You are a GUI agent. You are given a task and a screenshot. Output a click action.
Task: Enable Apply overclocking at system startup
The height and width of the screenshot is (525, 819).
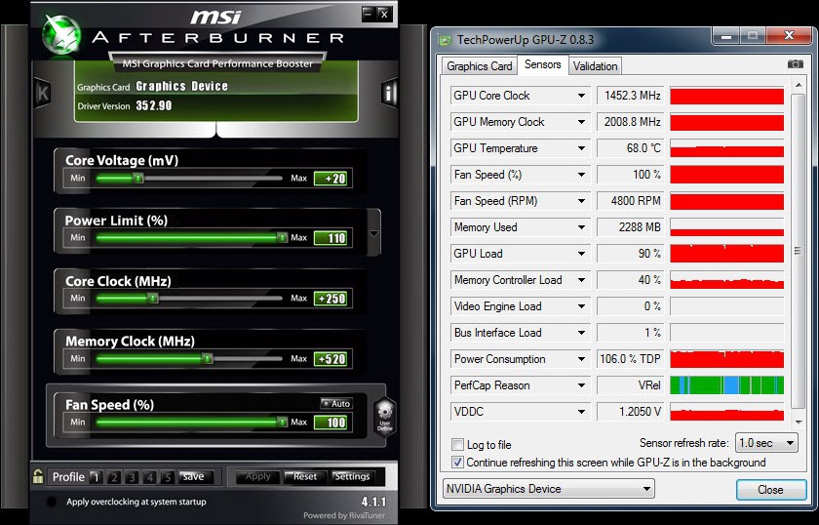pos(51,502)
